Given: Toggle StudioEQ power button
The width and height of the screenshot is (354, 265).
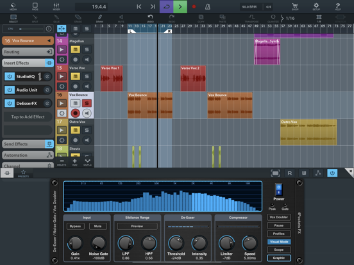Looking at the screenshot, I should click(x=10, y=76).
